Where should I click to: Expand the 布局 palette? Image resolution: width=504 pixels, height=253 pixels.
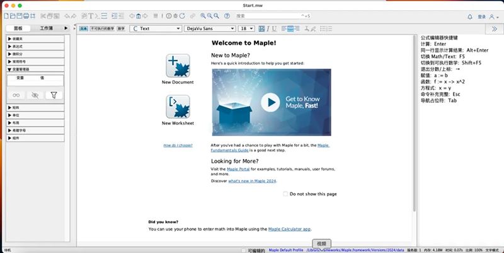35,122
